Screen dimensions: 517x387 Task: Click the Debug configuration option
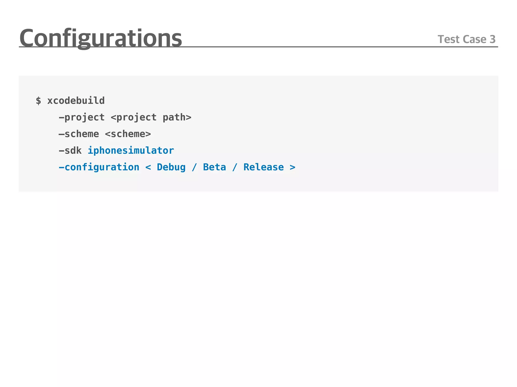171,167
